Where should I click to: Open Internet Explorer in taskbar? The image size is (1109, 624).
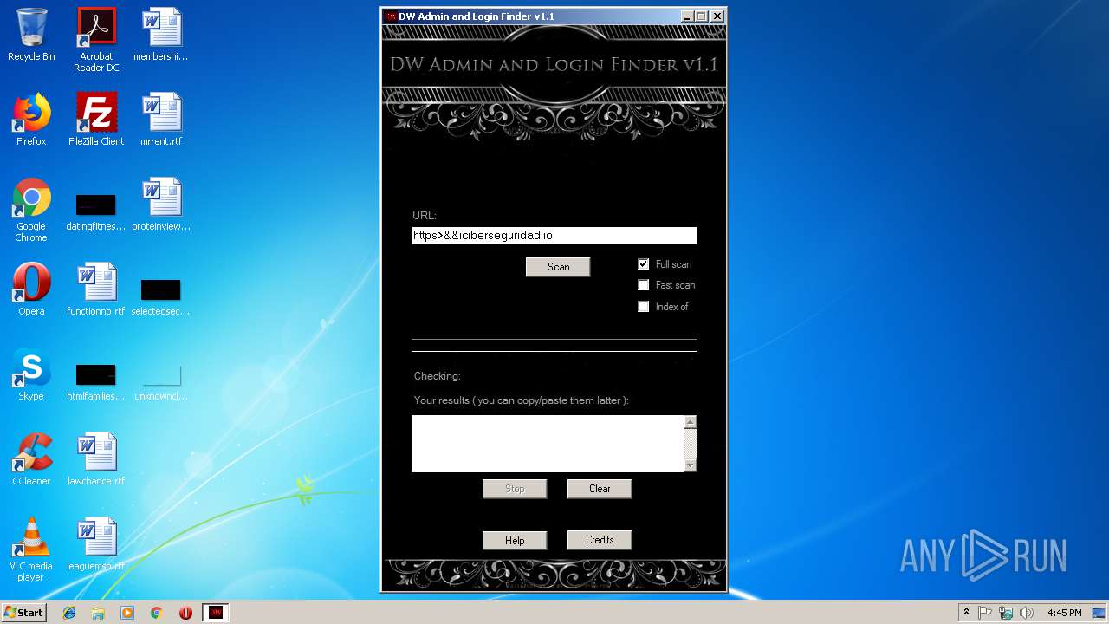69,613
